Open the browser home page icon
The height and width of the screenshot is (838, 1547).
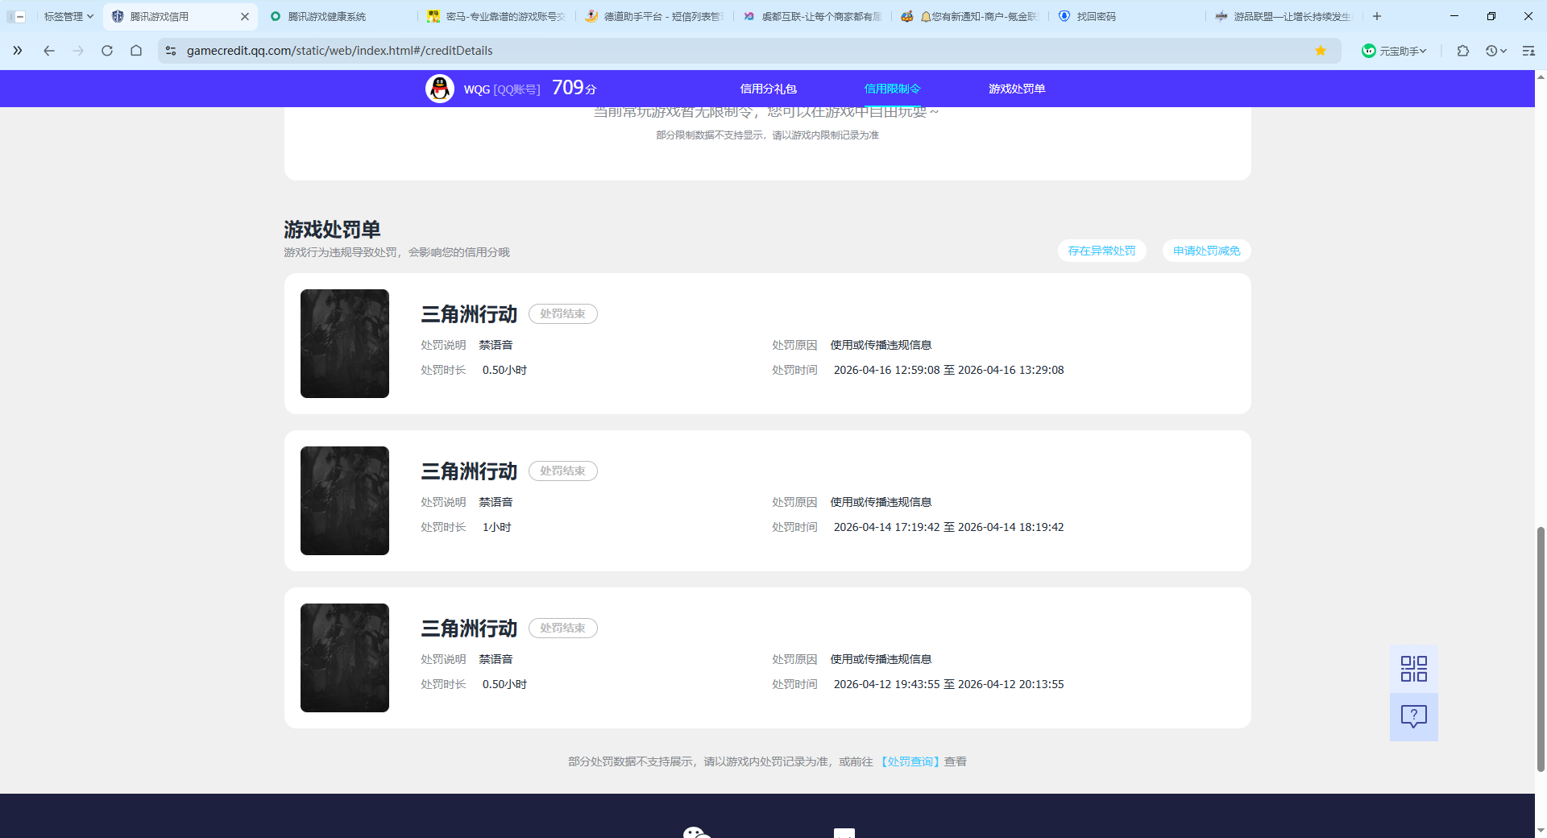(x=136, y=51)
